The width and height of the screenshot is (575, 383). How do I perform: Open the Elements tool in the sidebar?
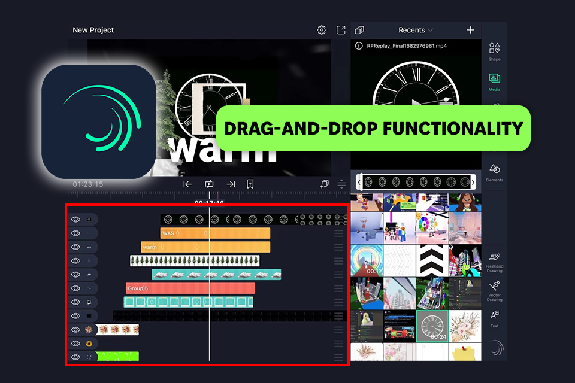click(494, 172)
